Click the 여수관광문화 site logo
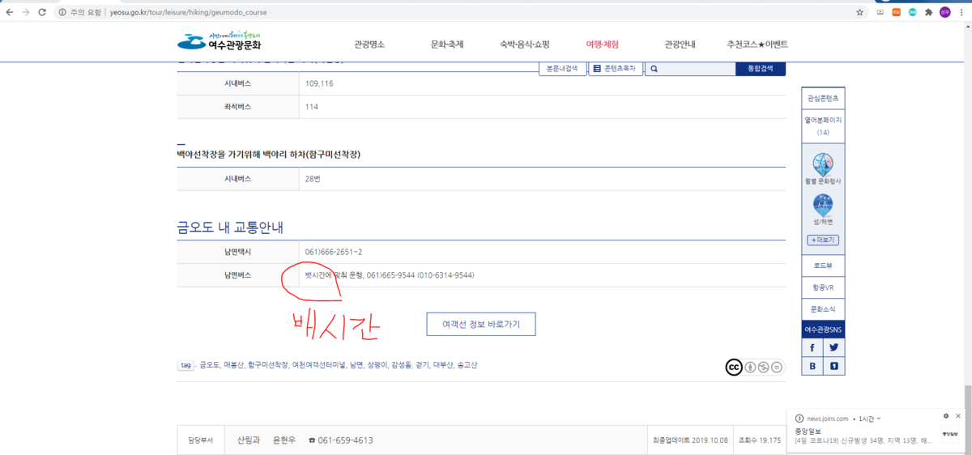This screenshot has height=455, width=972. (x=219, y=41)
